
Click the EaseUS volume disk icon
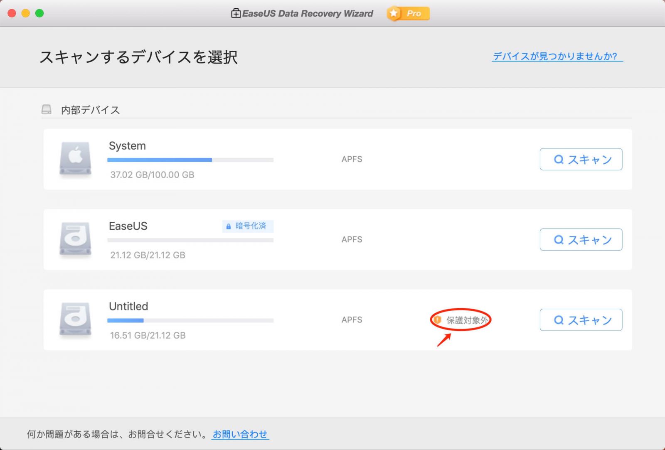point(75,239)
